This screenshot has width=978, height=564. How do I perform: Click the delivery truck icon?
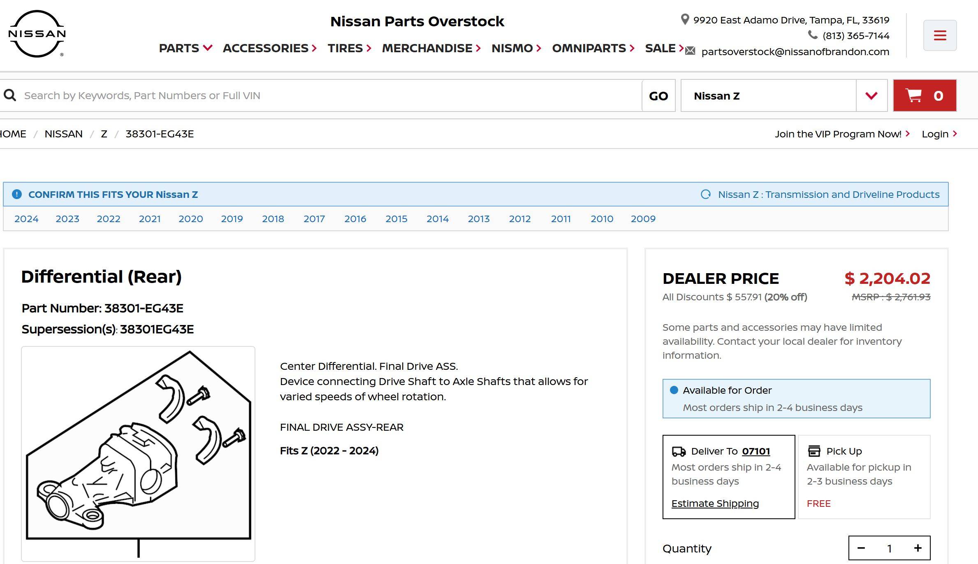679,451
